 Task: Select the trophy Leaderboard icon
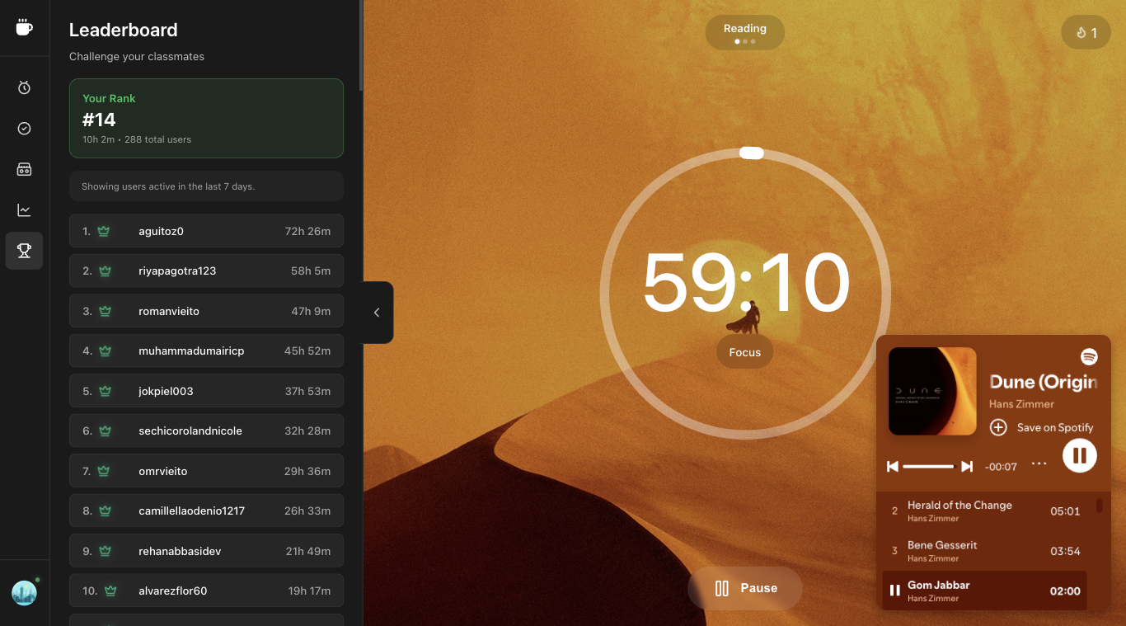tap(24, 251)
